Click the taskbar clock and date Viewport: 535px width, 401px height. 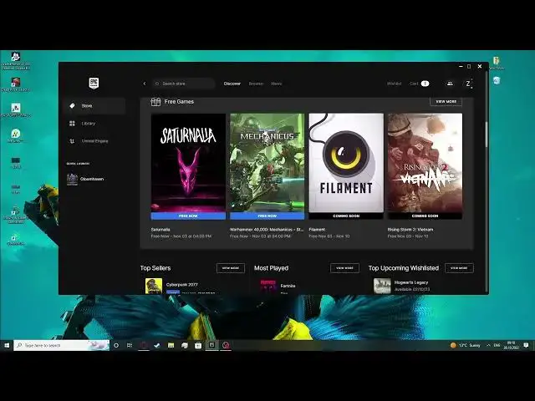tap(511, 345)
